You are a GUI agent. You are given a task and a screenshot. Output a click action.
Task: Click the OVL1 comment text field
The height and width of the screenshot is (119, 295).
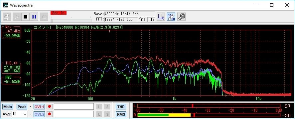[x=74, y=107]
